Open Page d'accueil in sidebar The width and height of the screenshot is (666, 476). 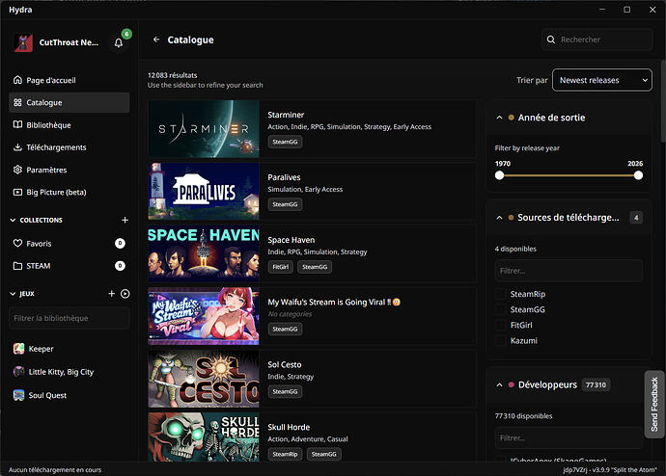click(69, 80)
